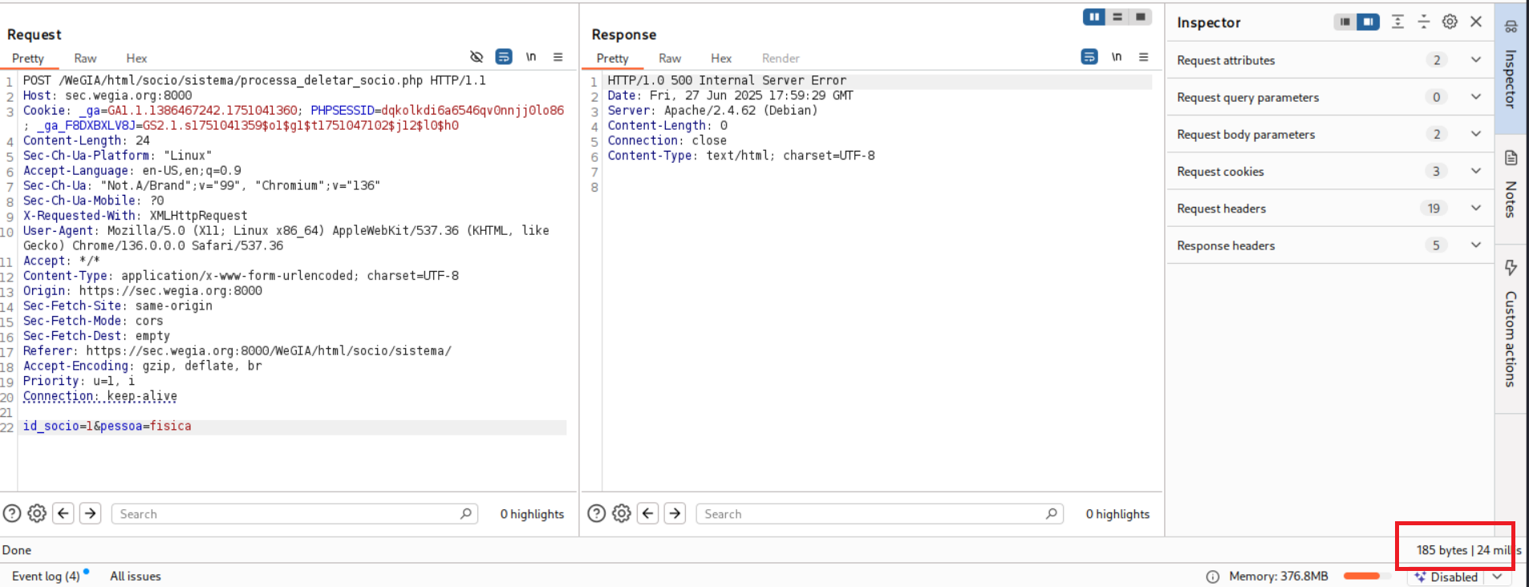1529x587 pixels.
Task: Switch response view to Render tab
Action: coord(781,59)
